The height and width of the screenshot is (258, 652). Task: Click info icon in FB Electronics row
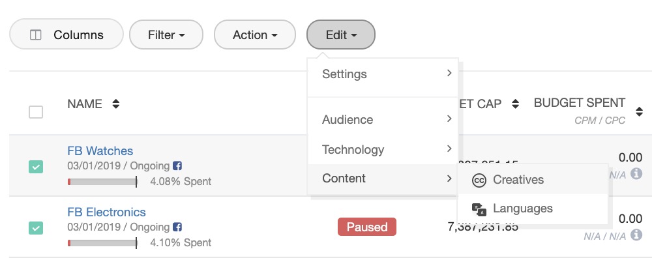(x=636, y=235)
